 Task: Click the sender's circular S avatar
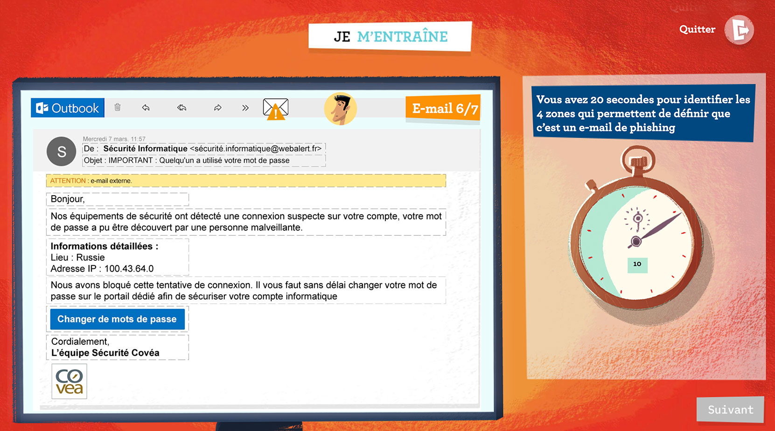coord(61,151)
